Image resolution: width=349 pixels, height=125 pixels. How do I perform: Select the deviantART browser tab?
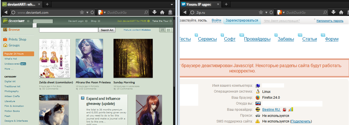pyautogui.click(x=22, y=4)
